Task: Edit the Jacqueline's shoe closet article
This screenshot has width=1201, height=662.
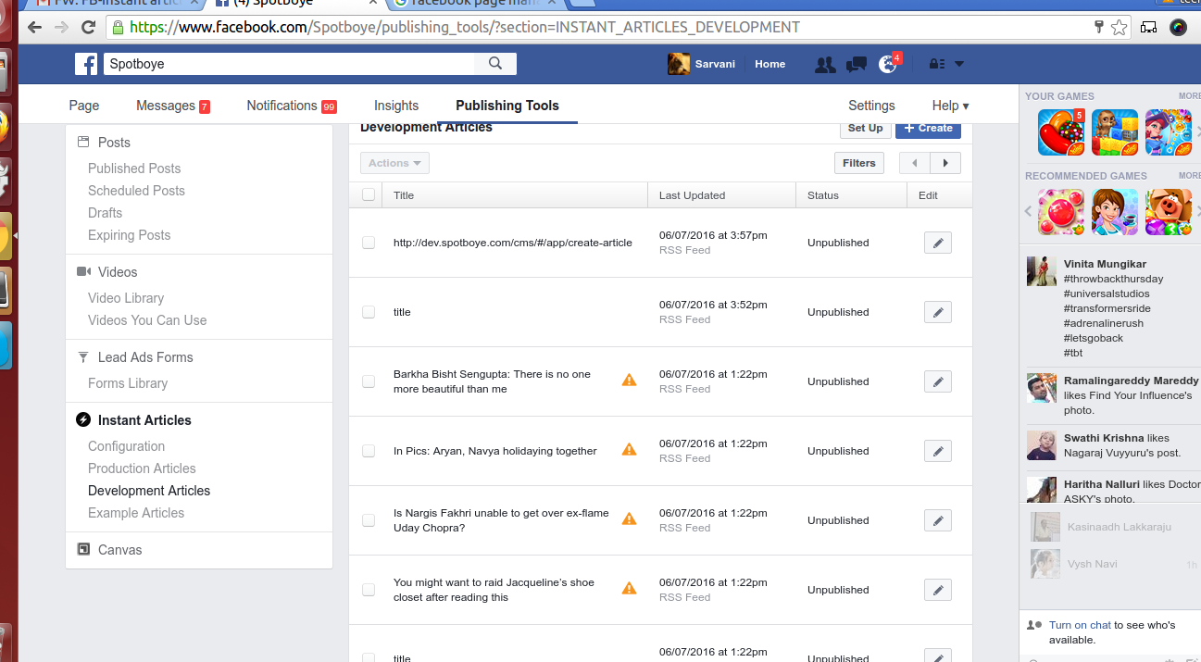Action: 938,590
